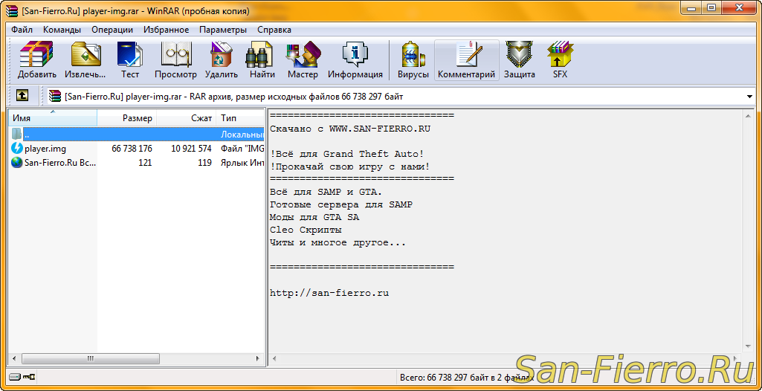
Task: Start the Вирусы (Virus scan) tool
Action: click(x=413, y=59)
